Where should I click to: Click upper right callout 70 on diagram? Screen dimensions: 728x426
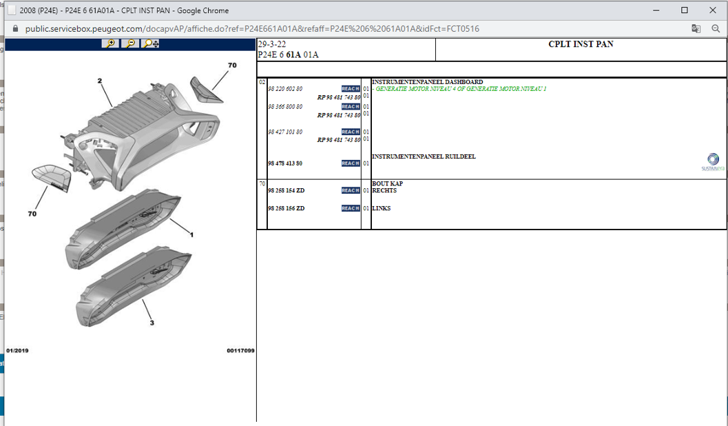point(232,65)
